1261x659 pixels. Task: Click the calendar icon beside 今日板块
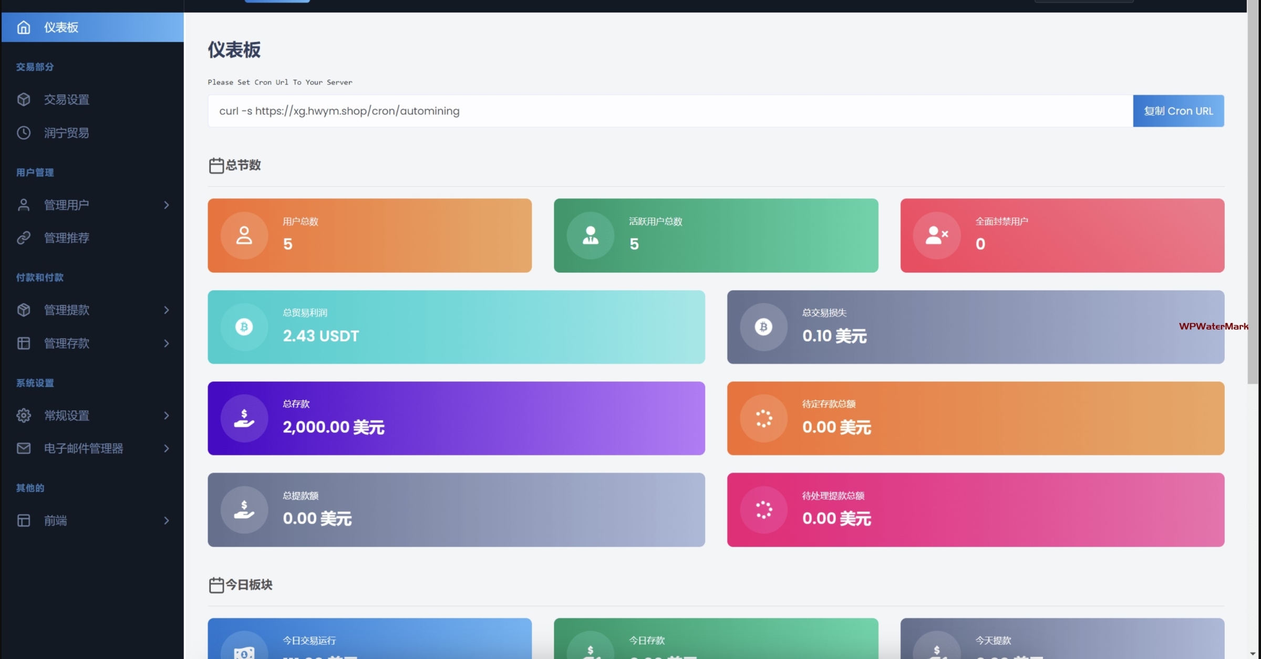216,585
